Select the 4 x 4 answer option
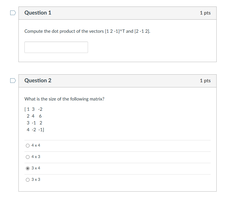This screenshot has height=201, width=249. pos(28,145)
